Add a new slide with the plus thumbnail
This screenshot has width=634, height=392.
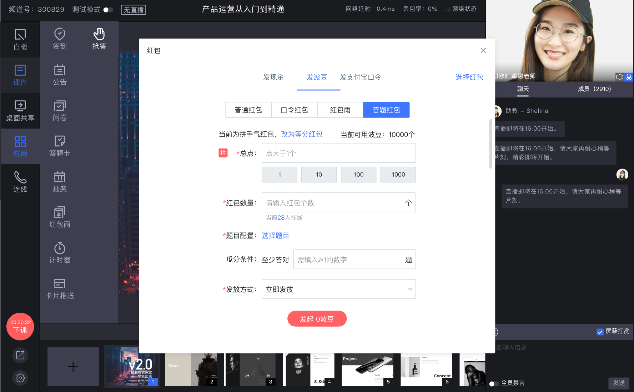tap(73, 367)
